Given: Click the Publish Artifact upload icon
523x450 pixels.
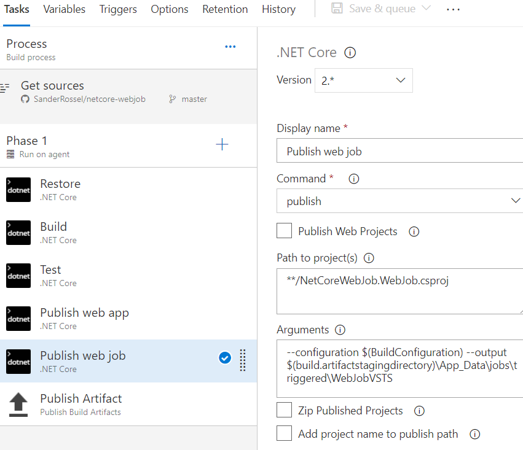Looking at the screenshot, I should click(x=18, y=404).
